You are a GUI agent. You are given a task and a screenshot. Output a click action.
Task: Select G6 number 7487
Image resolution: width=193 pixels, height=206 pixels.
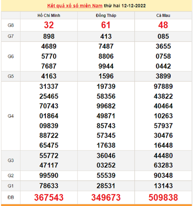(106, 46)
